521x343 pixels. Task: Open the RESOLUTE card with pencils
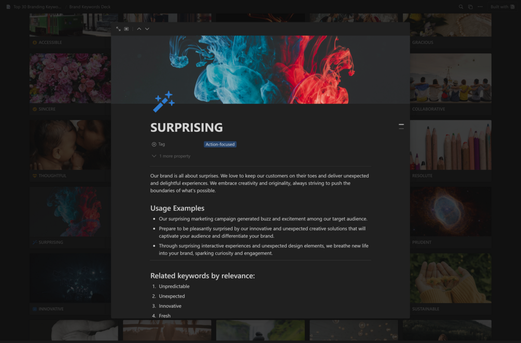(450, 145)
